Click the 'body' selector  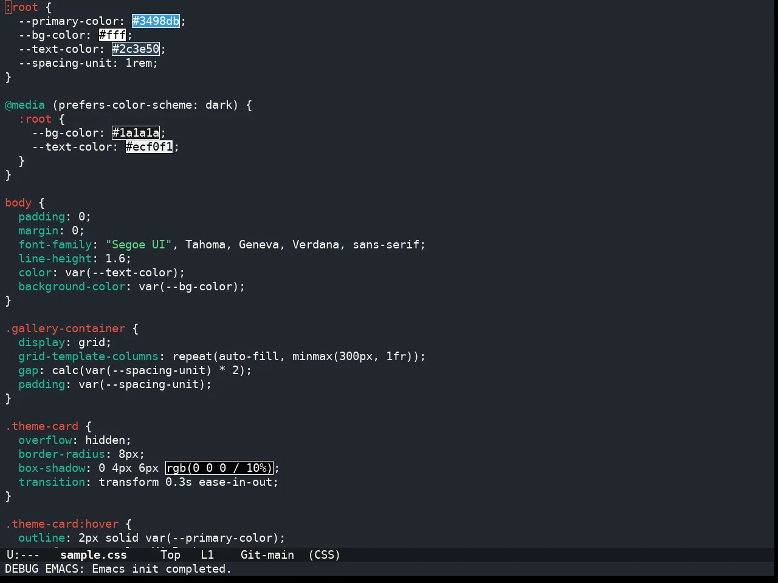pos(18,203)
